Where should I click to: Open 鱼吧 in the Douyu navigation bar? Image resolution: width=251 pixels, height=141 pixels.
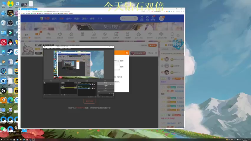pos(92,18)
